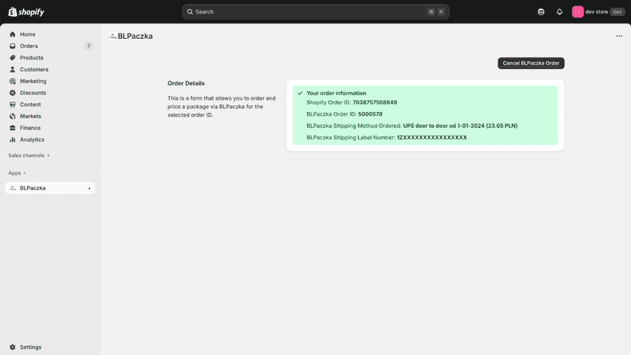Click the Orders count badge 7

(88, 46)
